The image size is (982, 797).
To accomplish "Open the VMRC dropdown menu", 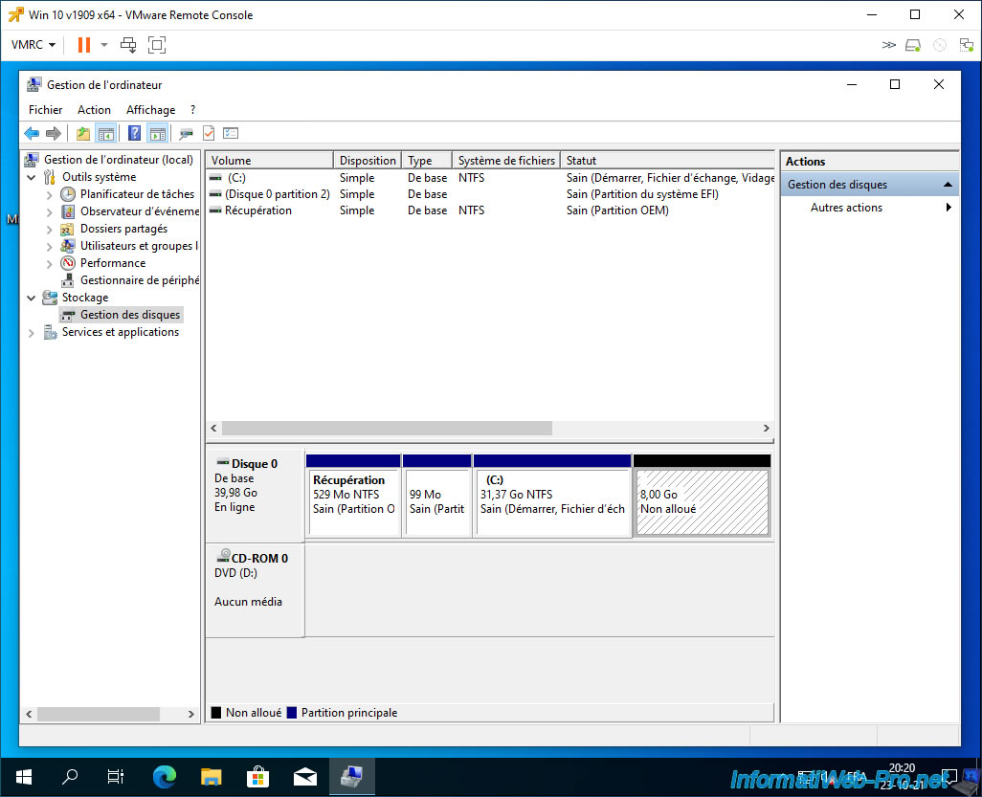I will [33, 45].
